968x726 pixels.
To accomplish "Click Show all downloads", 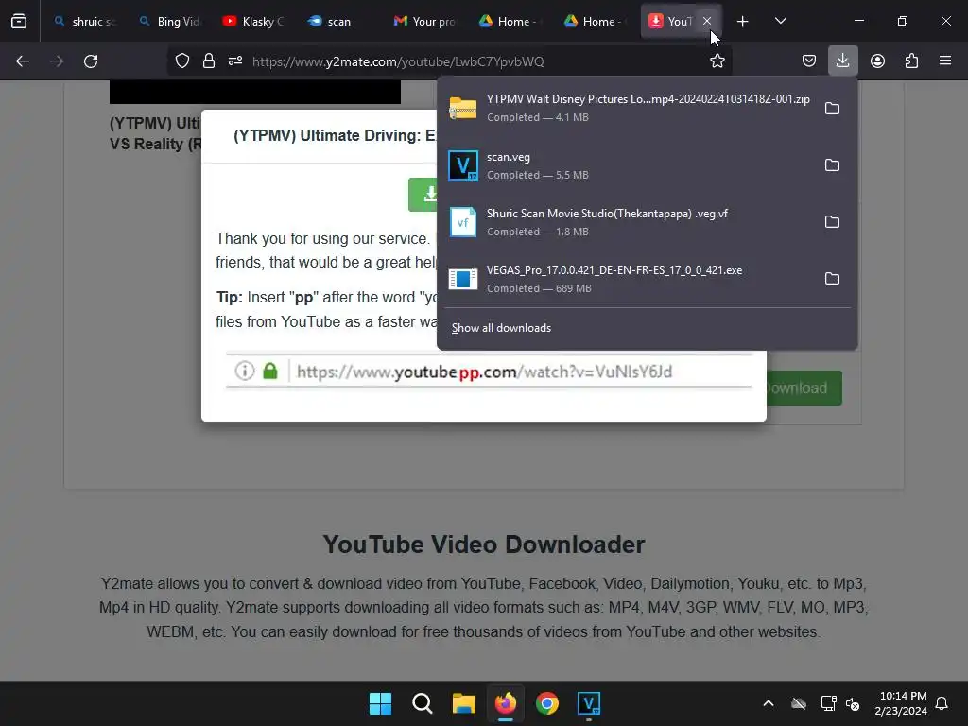I will 501,328.
